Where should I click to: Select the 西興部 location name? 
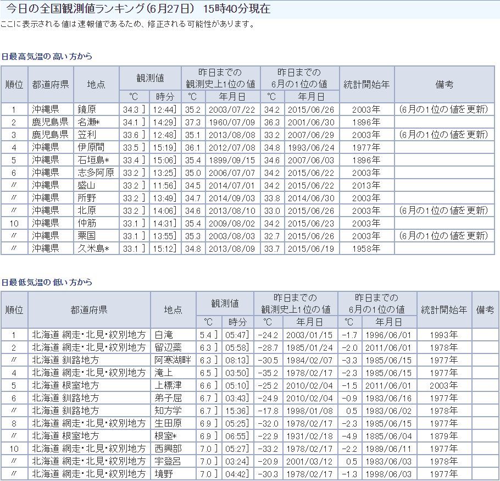click(168, 449)
